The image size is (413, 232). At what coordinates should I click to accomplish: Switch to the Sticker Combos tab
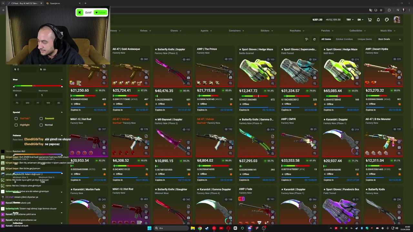(x=344, y=39)
